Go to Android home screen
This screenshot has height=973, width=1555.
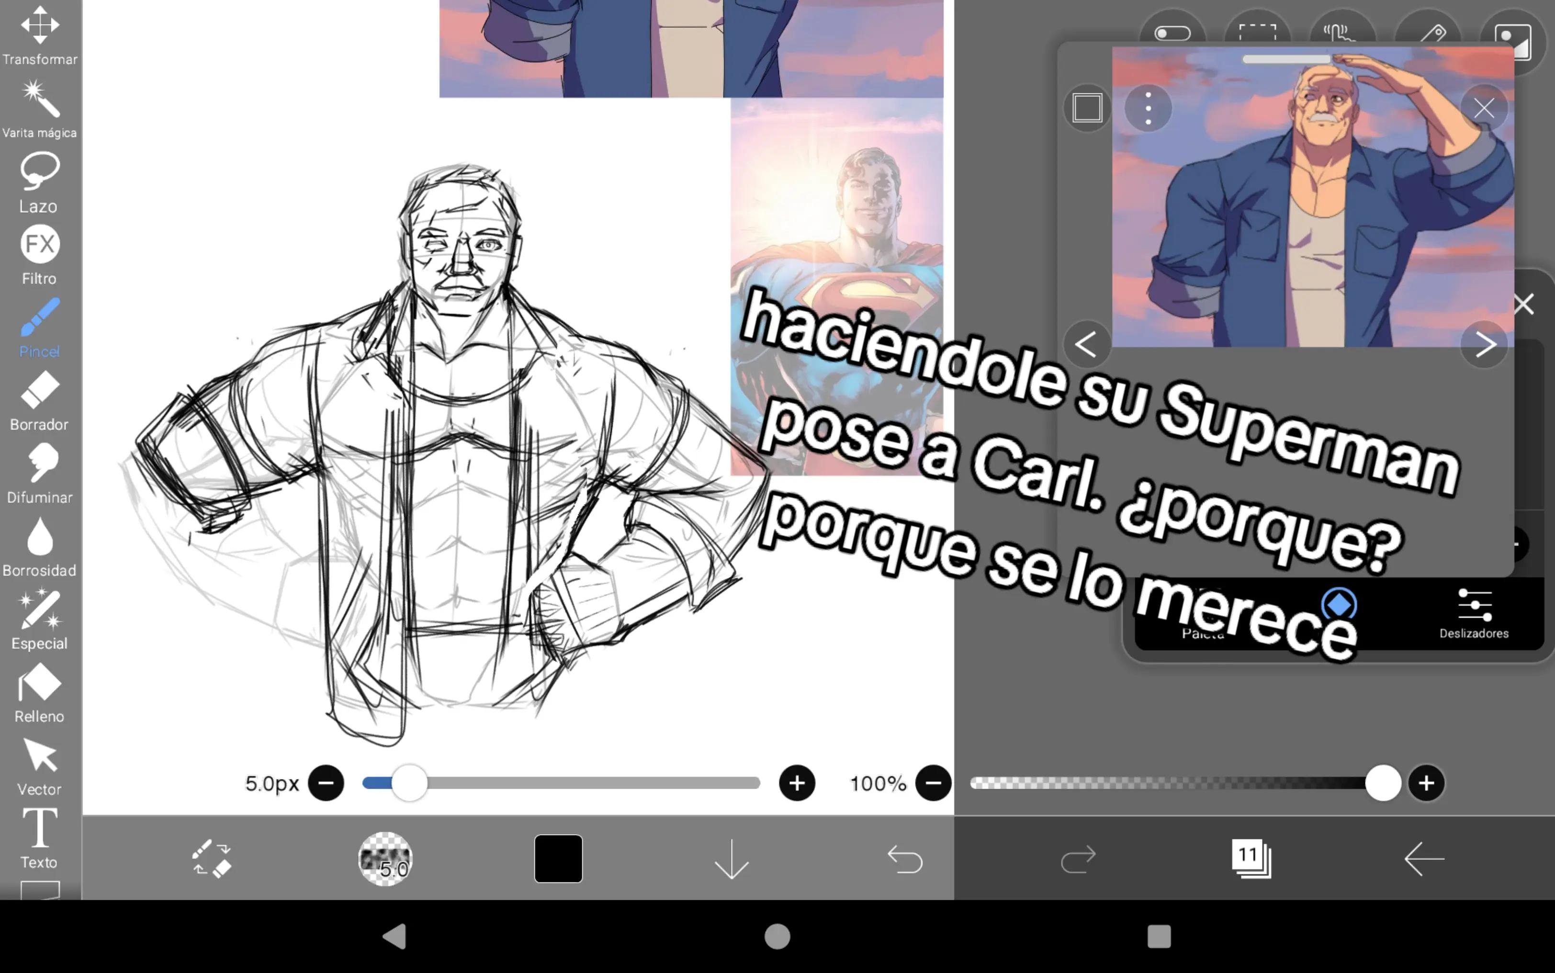(x=777, y=936)
